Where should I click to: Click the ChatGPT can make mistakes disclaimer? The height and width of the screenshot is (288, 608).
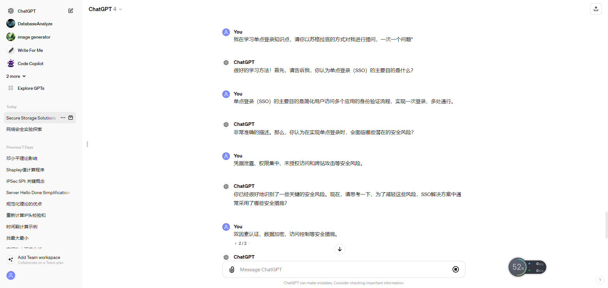tap(344, 283)
